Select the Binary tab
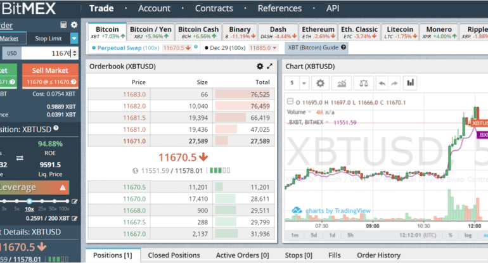 coord(240,32)
